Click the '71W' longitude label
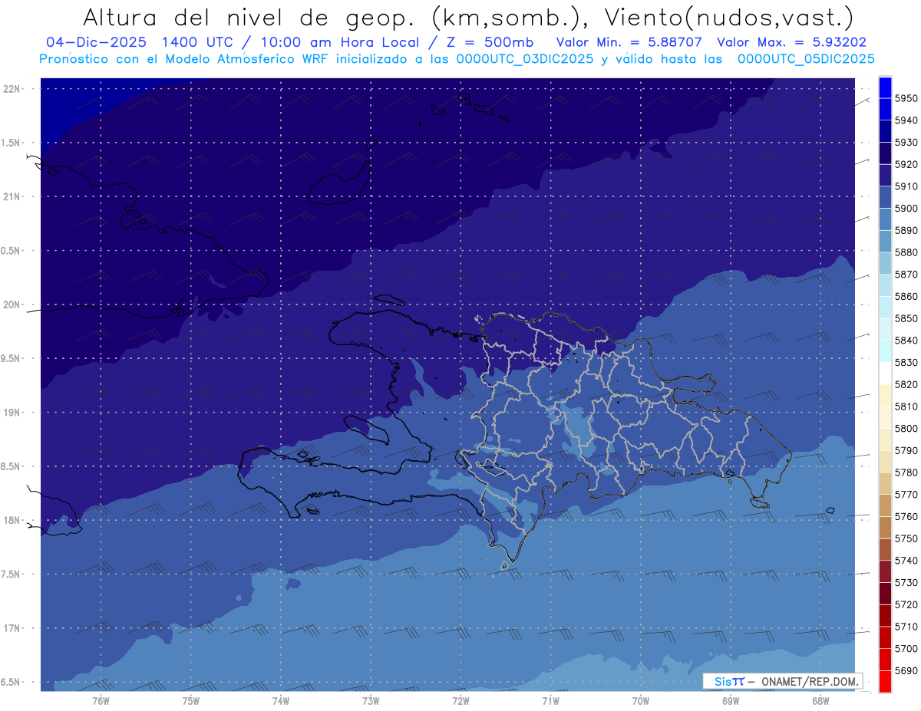Viewport: 921px width, 711px height. point(550,700)
